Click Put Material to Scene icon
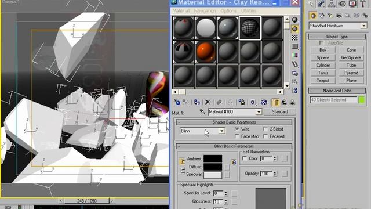371x209 pixels. pos(185,102)
